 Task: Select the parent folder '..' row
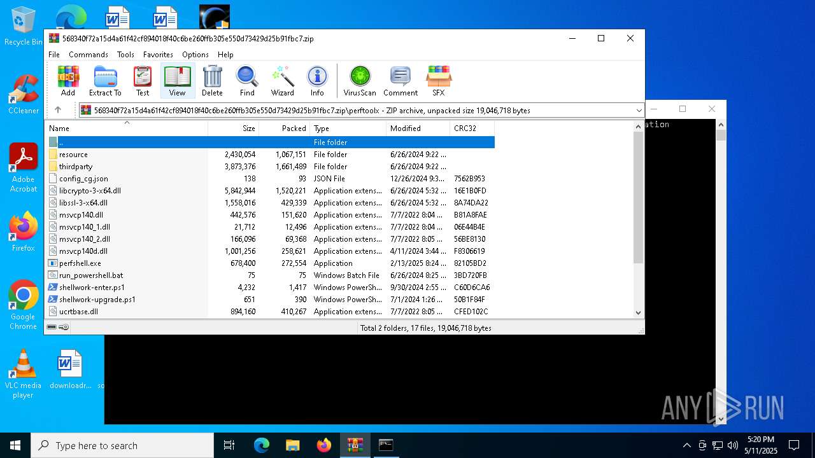pyautogui.click(x=271, y=142)
